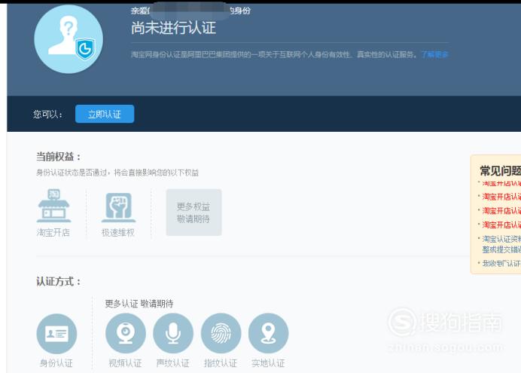Screen dimensions: 521x373
Task: Click the 实地认证 label text
Action: (x=268, y=363)
